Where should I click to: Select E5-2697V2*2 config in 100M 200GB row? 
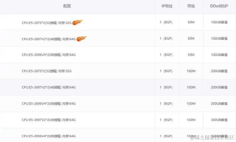point(49,87)
